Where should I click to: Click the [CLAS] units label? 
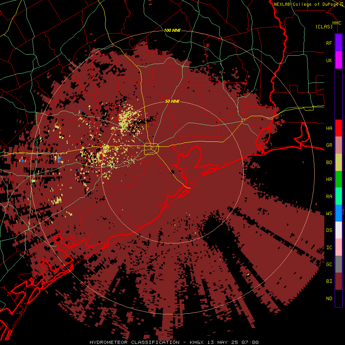coord(324,26)
